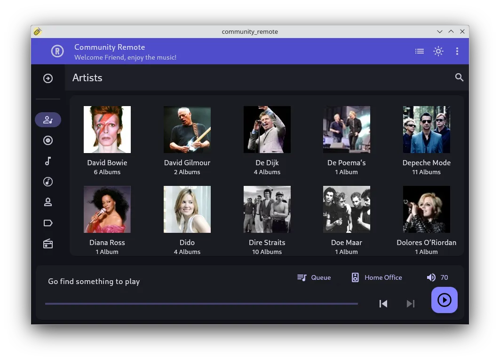Open the three-dot overflow menu
The height and width of the screenshot is (361, 500).
point(457,51)
